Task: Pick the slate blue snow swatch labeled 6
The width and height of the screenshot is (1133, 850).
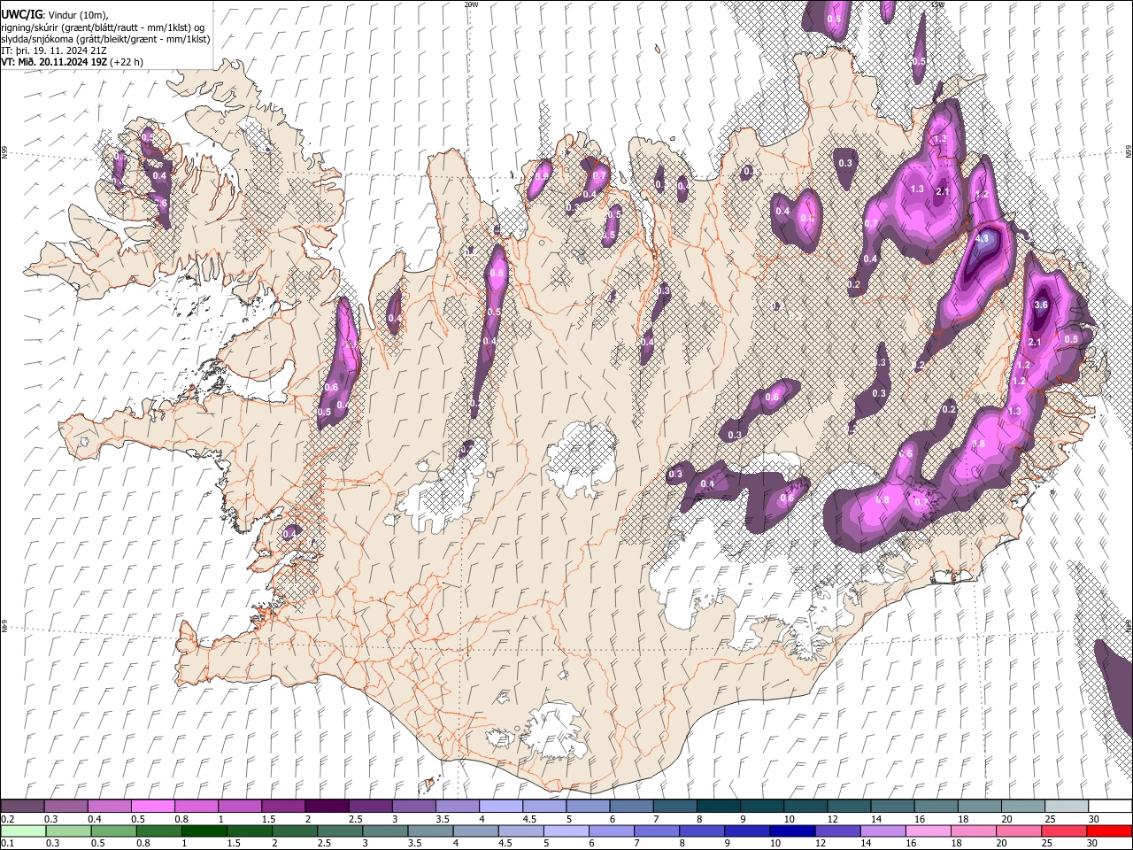Action: coord(631,807)
